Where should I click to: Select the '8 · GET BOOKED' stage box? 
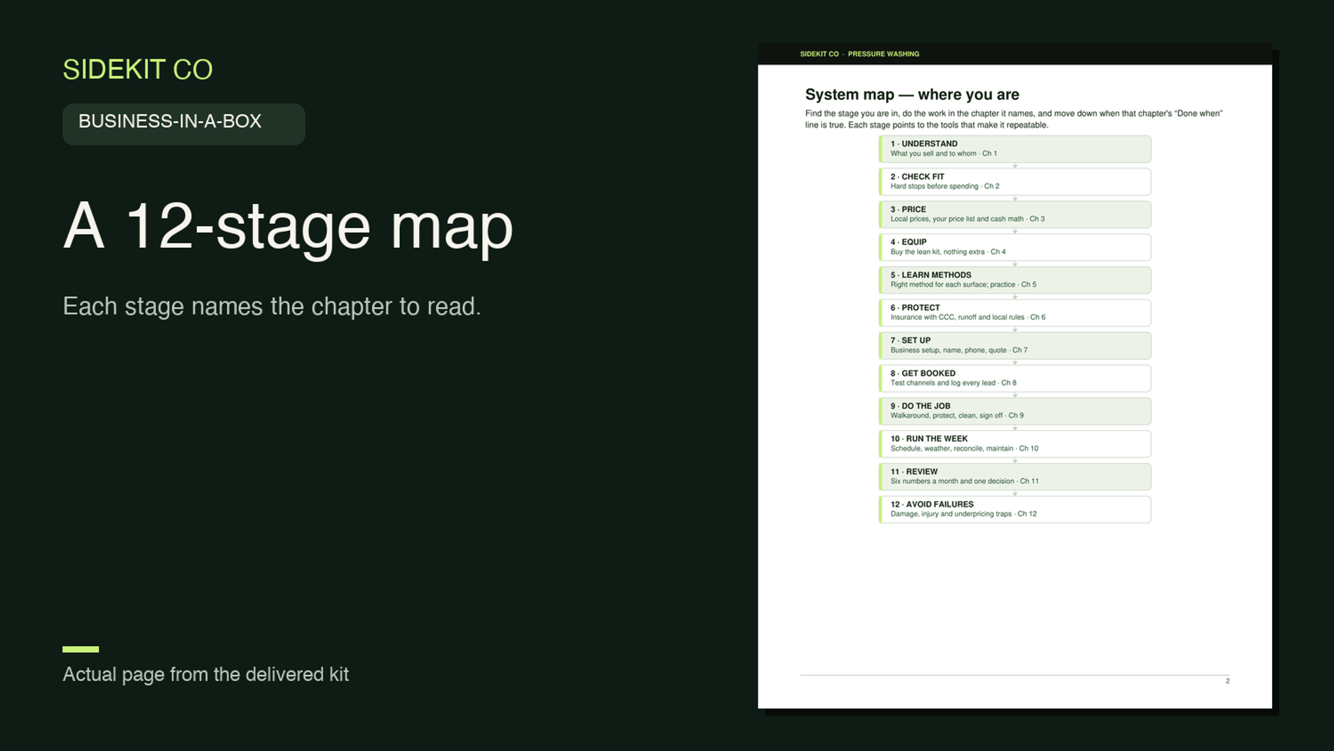pos(1014,378)
